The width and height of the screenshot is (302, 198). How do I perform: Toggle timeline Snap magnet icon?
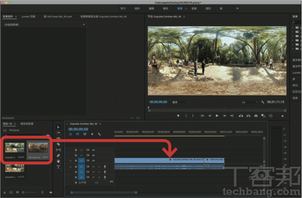78,134
